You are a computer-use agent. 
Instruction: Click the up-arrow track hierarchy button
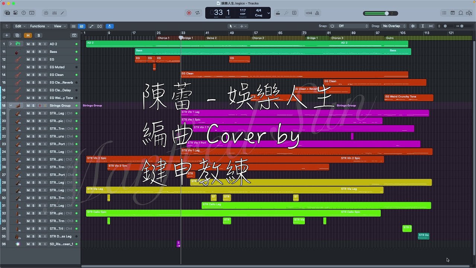click(7, 26)
